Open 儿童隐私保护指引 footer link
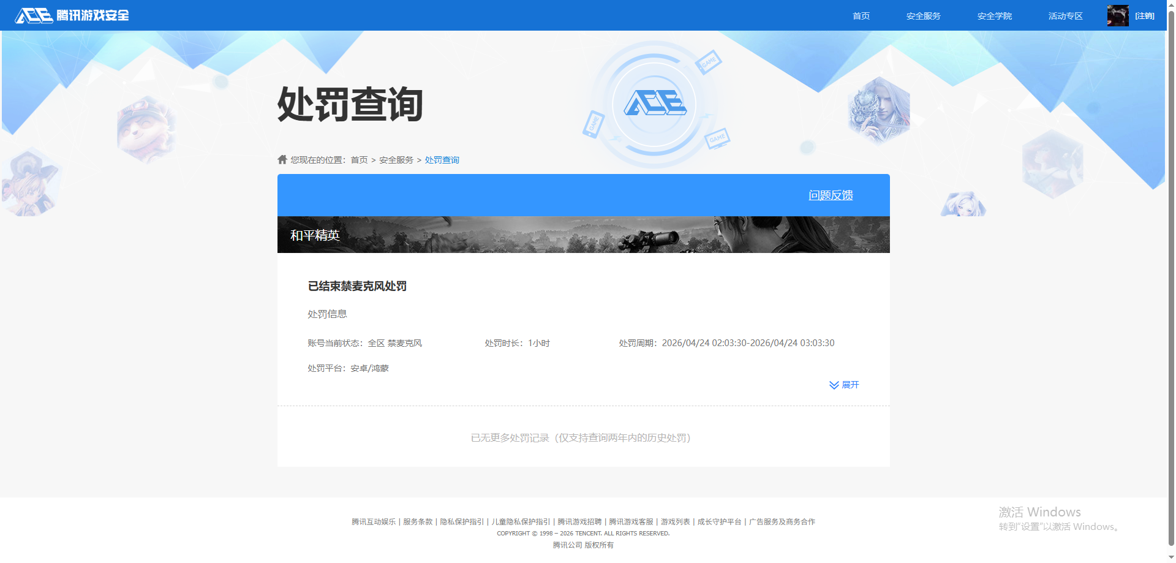 521,522
